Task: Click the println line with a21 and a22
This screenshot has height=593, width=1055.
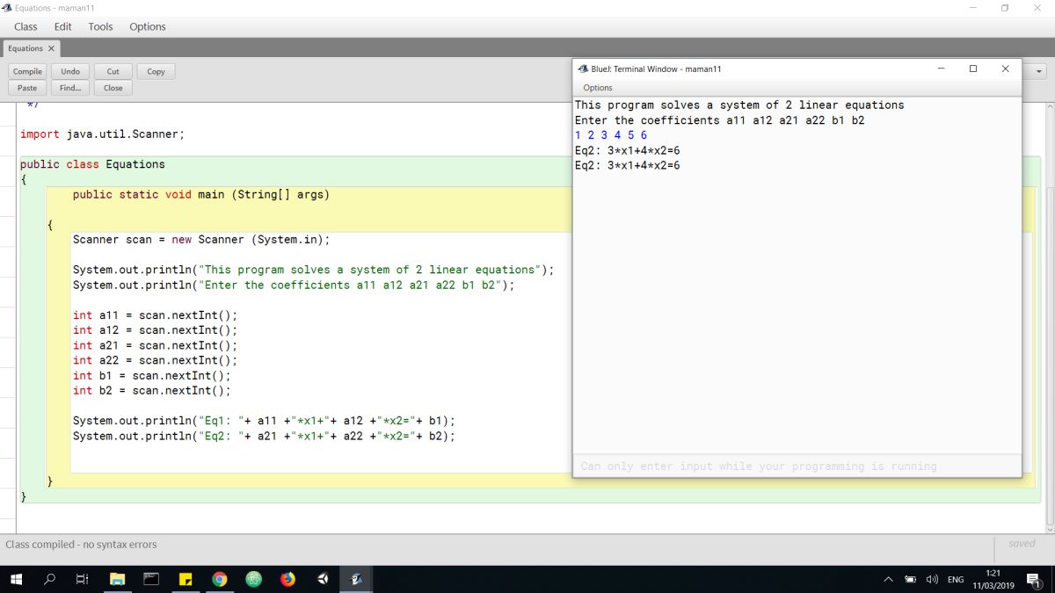Action: coord(264,436)
